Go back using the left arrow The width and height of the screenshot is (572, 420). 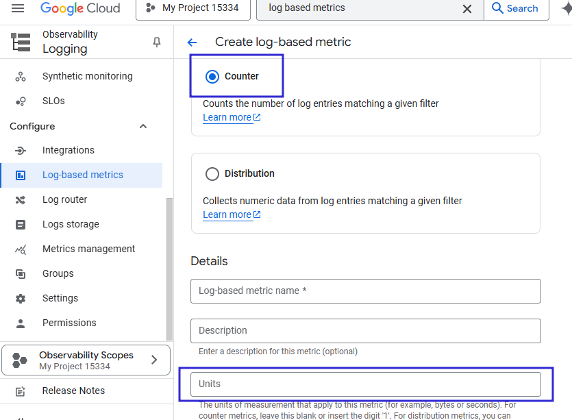tap(192, 42)
